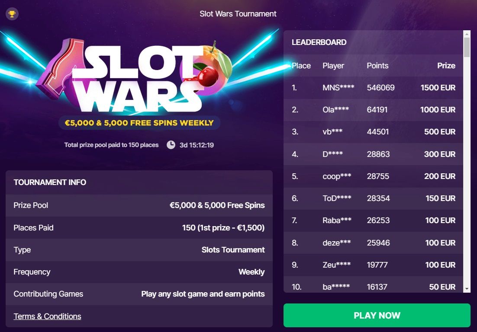Click the leaderboard scrollbar thumb
Viewport: 477px width, 332px height.
tap(467, 47)
